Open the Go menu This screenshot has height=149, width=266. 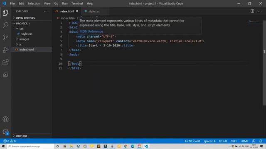coord(56,3)
